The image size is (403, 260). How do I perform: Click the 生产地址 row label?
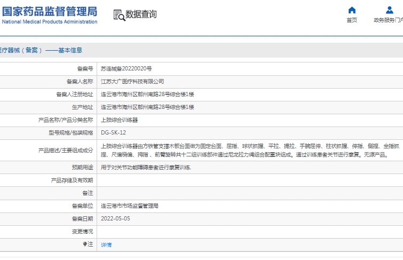(x=83, y=107)
